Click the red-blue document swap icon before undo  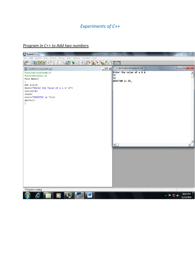point(68,63)
